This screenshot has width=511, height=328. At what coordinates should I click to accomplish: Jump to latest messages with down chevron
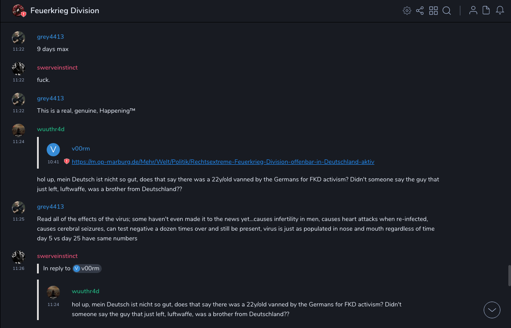point(492,310)
